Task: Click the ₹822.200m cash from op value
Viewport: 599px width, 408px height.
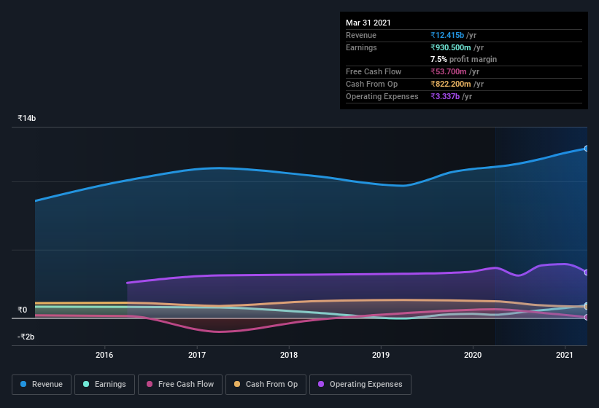Action: [x=451, y=84]
